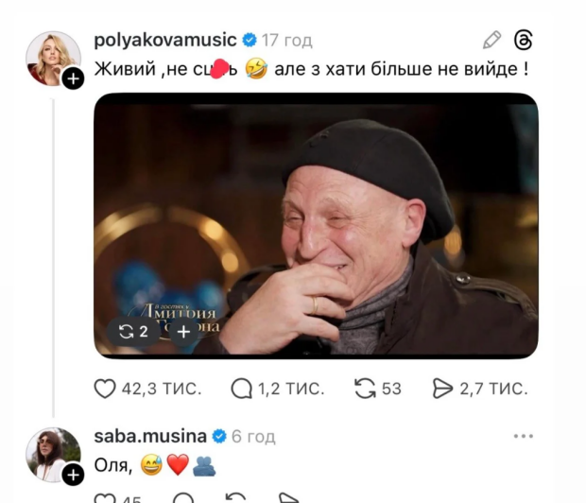Image resolution: width=586 pixels, height=503 pixels.
Task: Play the video thumbnail of laughing man
Action: (316, 226)
